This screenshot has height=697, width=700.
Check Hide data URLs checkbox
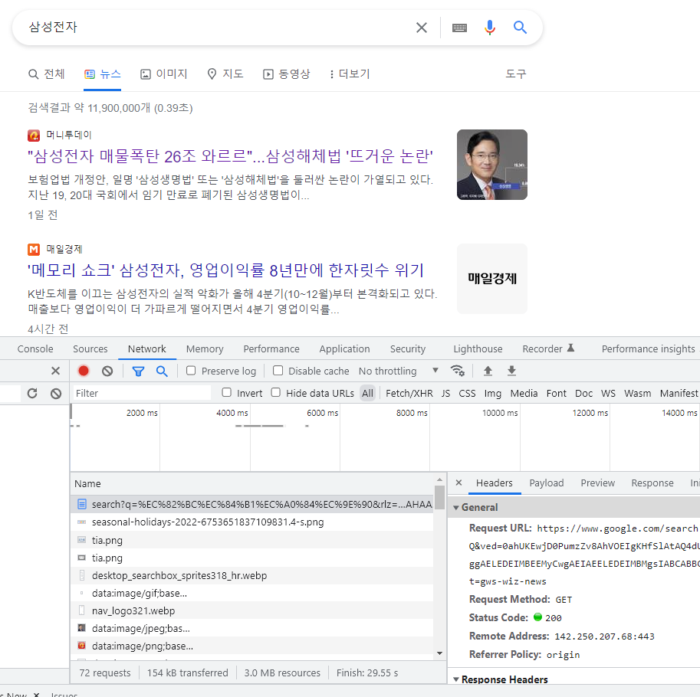[x=276, y=392]
